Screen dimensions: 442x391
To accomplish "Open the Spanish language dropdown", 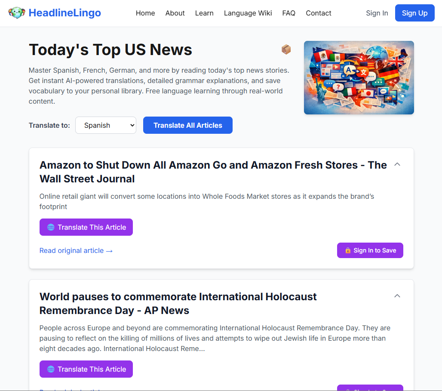I will click(x=106, y=125).
